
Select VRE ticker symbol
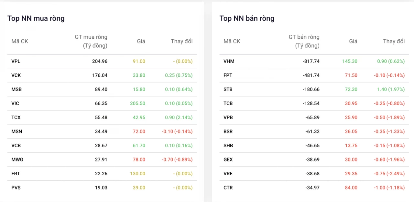(228, 174)
